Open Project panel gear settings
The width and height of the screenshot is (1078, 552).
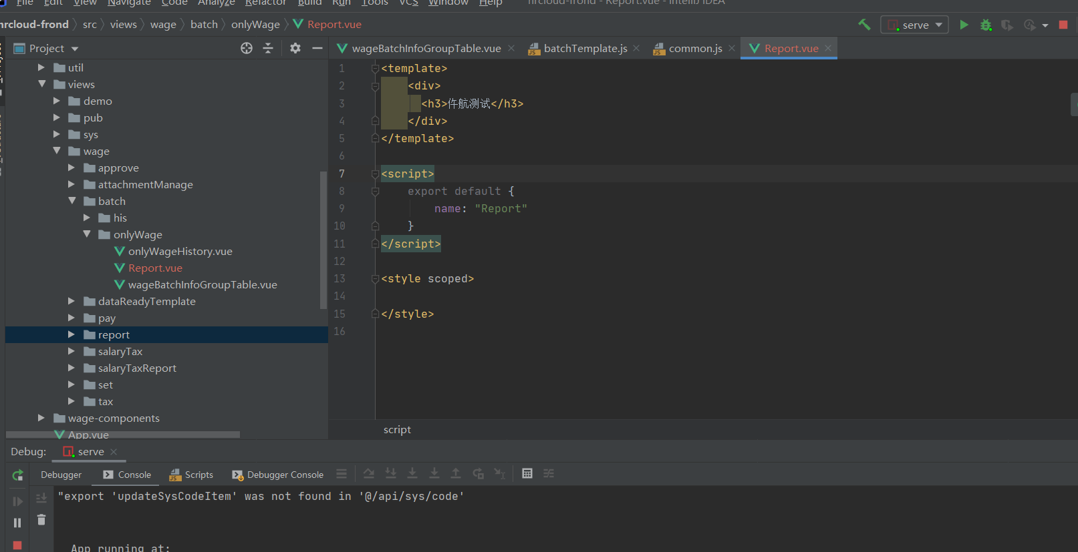point(295,48)
